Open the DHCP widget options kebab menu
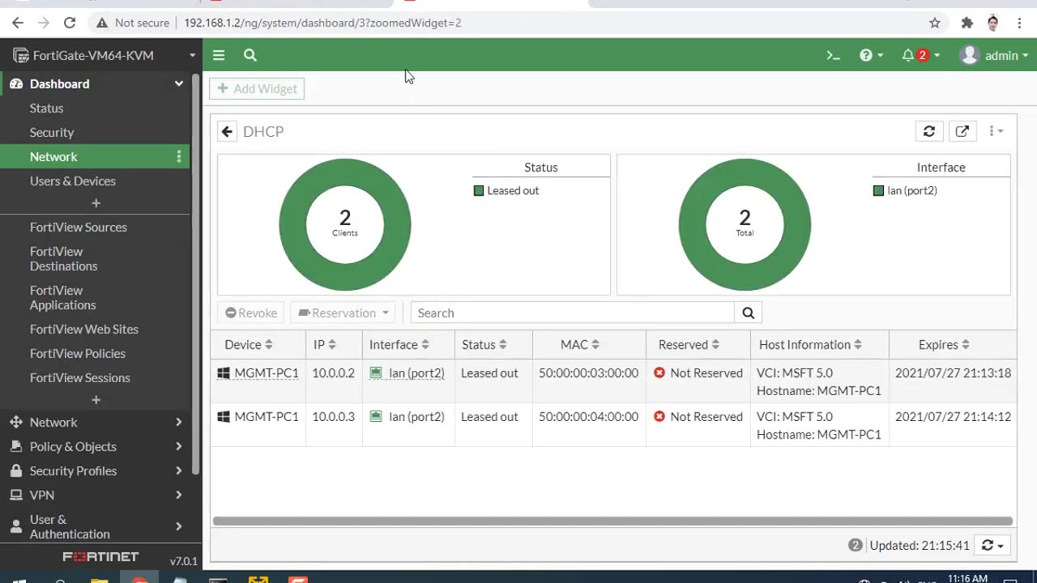This screenshot has height=583, width=1037. tap(996, 131)
